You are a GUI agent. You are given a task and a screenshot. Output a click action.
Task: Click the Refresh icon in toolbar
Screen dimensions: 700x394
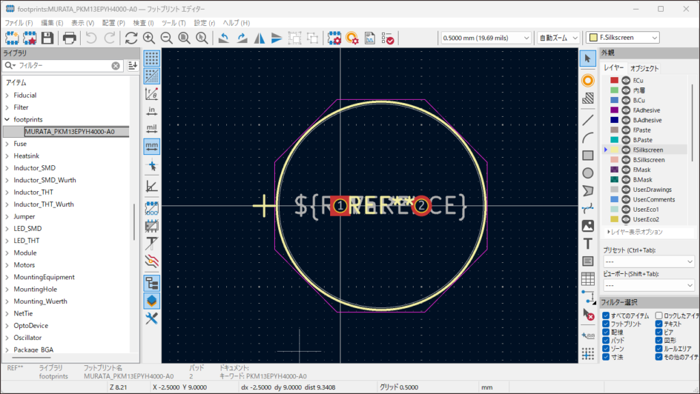[131, 38]
